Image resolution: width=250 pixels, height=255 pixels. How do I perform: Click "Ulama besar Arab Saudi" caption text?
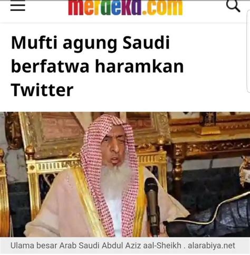(55, 245)
